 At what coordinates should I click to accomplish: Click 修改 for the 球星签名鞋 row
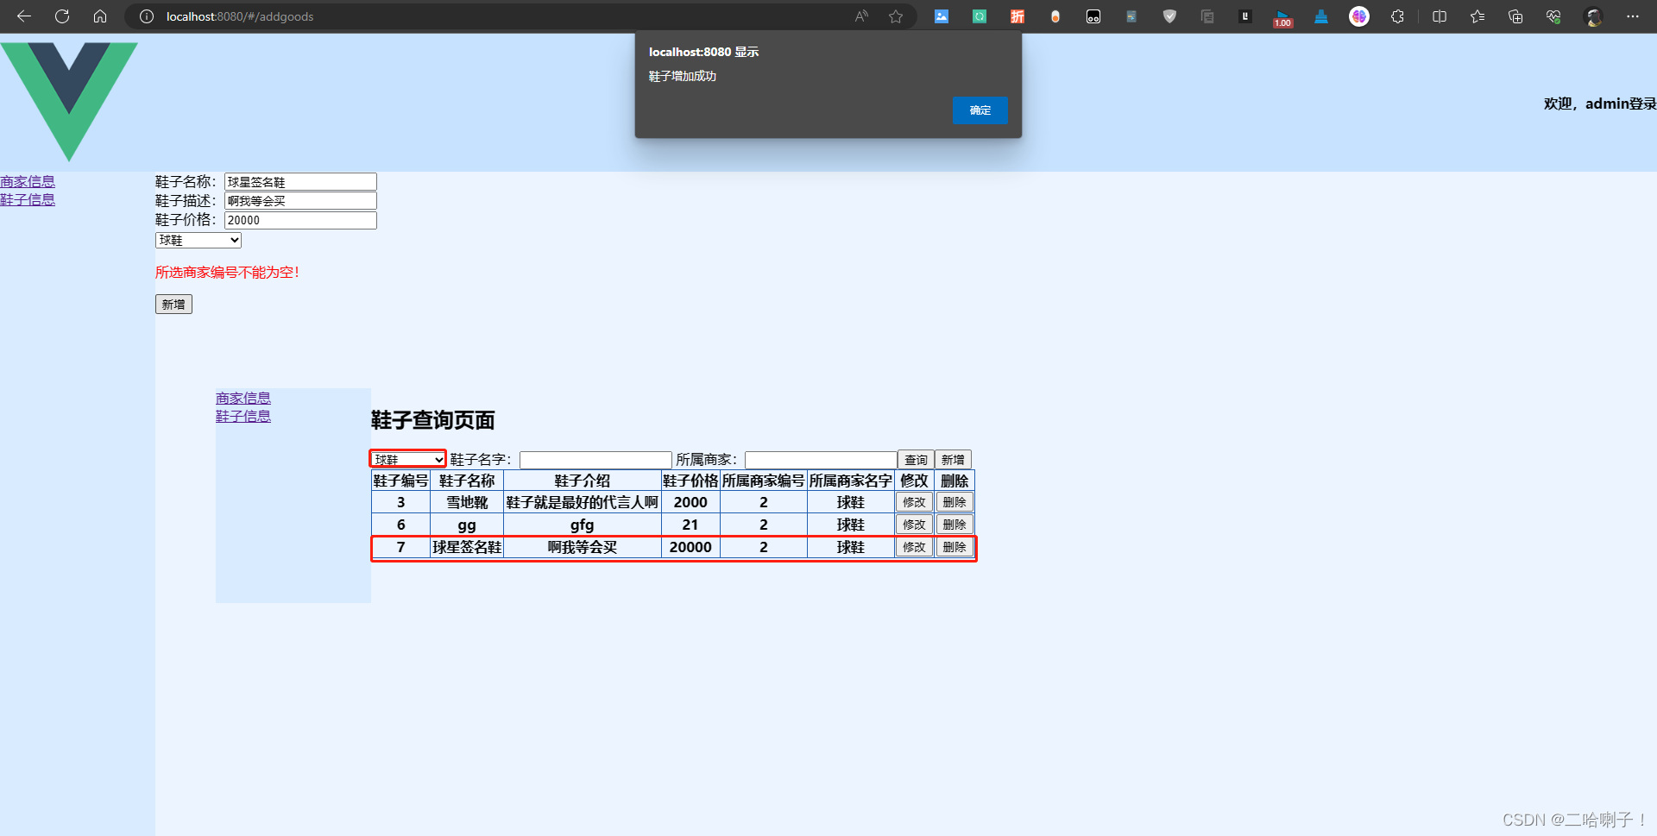click(x=914, y=547)
